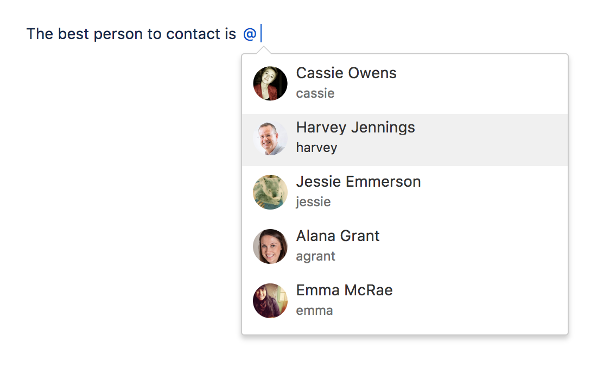Viewport: 597px width, 367px height.
Task: Click the username 'jessie'
Action: tap(313, 202)
